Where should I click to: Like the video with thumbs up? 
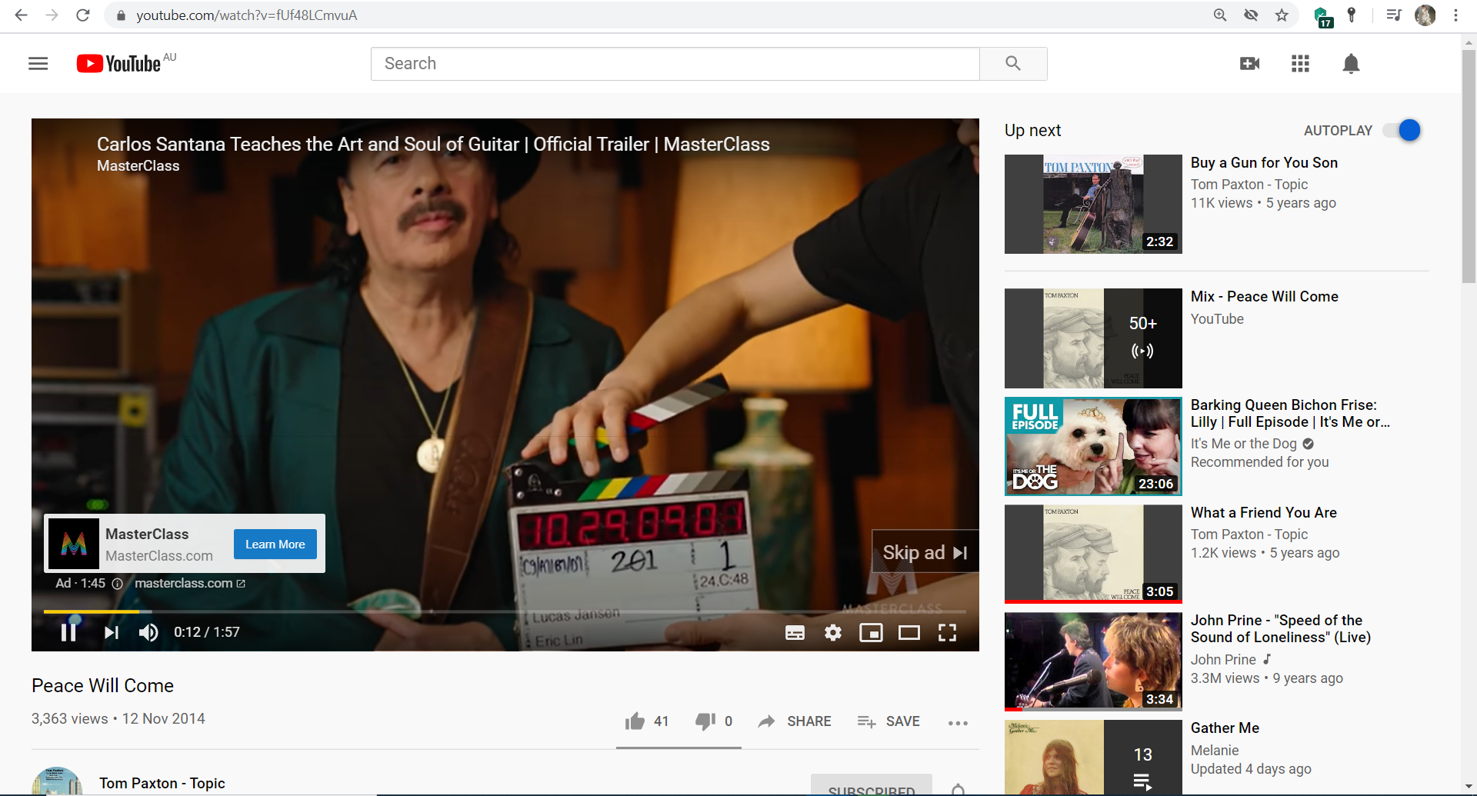[635, 721]
